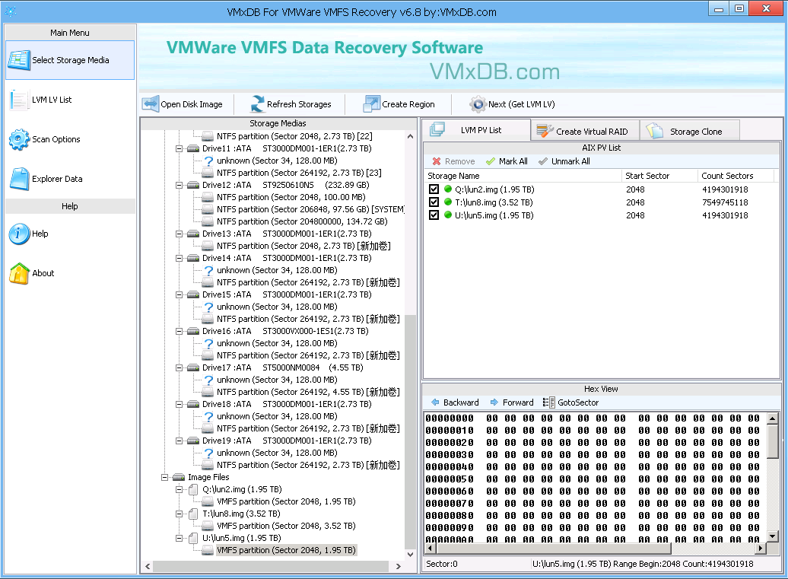Click the Q:\lun2.img file icon in tree

[x=193, y=489]
